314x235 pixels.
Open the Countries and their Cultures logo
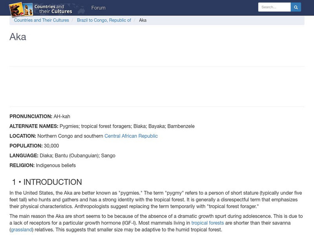41,9
